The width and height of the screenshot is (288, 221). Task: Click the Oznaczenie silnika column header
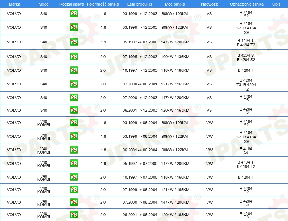[x=247, y=4]
